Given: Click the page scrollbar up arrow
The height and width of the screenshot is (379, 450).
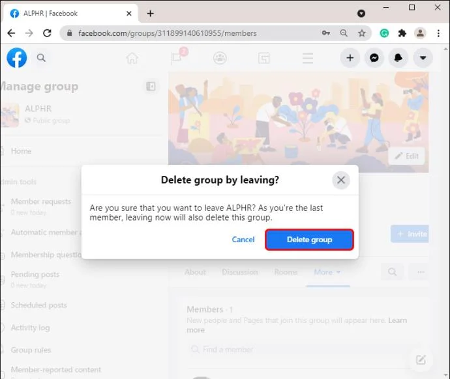Looking at the screenshot, I should (x=445, y=49).
